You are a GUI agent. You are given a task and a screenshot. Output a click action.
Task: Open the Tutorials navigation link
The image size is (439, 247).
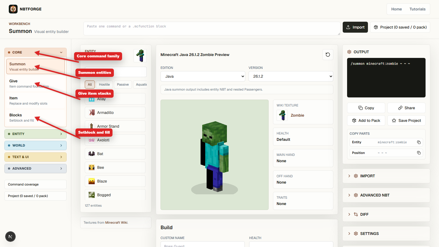pyautogui.click(x=417, y=9)
